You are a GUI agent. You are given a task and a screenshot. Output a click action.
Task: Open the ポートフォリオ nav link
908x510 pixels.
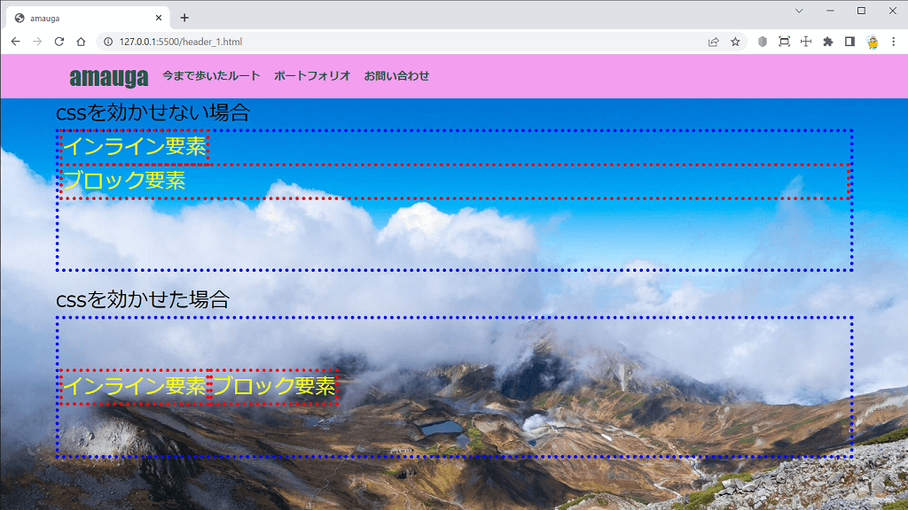click(x=312, y=76)
